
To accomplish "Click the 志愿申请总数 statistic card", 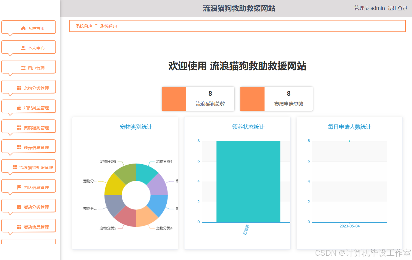I will (277, 99).
